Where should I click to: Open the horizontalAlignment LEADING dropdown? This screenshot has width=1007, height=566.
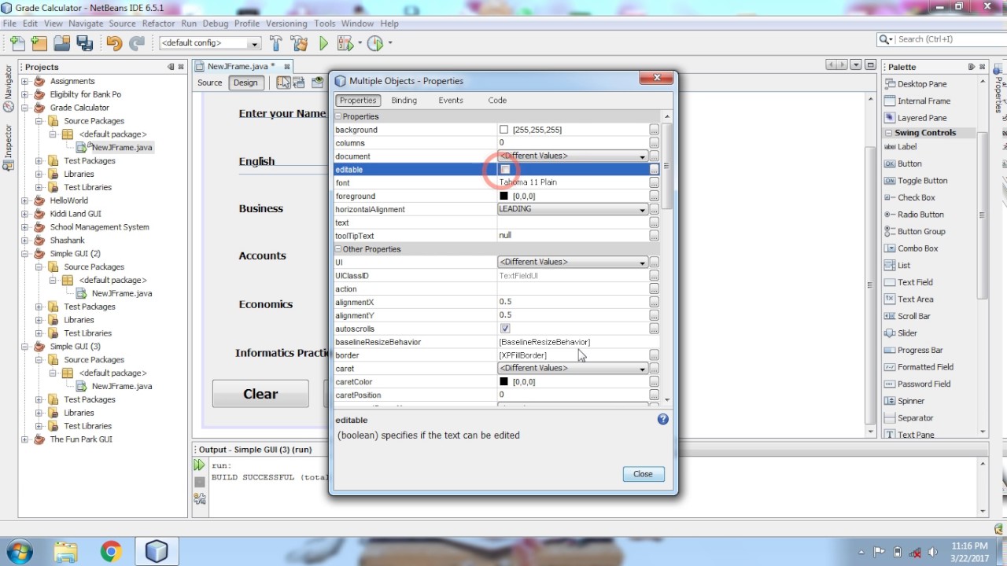coord(643,209)
